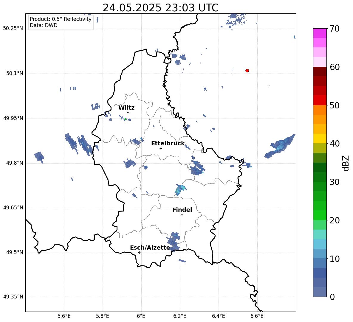
Task: Click the cross marker below Wiltz
Action: (x=128, y=113)
